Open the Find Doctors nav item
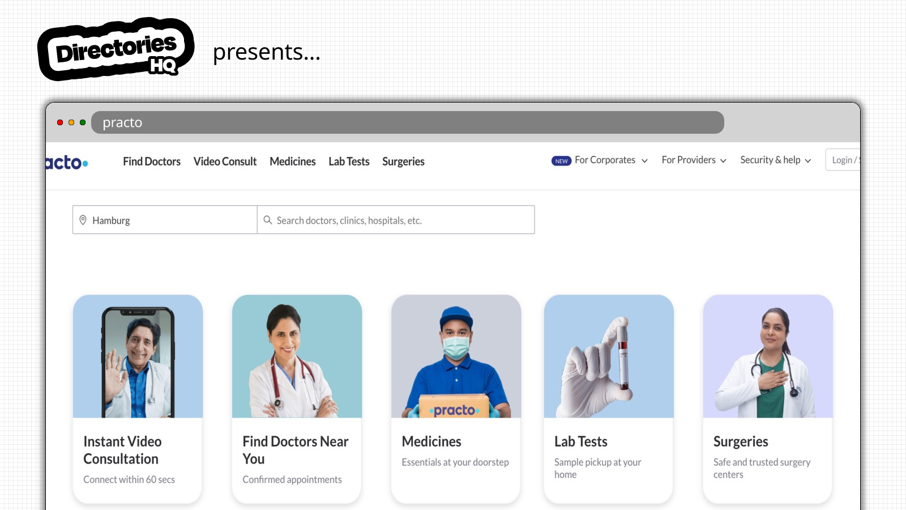 pos(152,161)
